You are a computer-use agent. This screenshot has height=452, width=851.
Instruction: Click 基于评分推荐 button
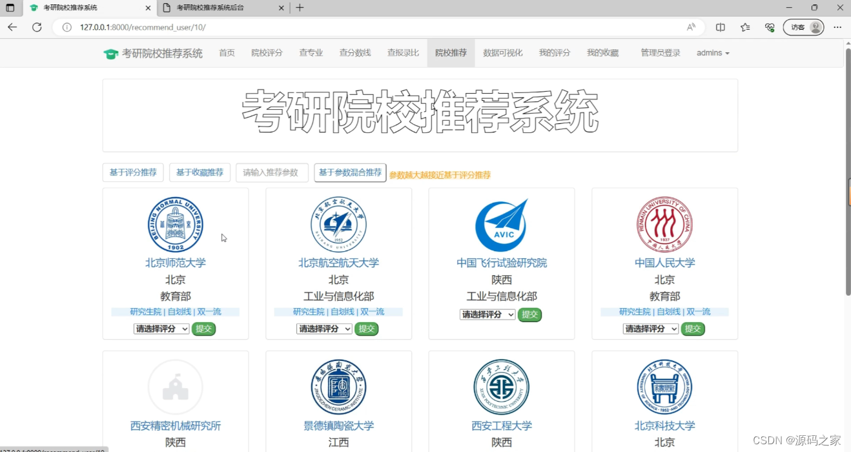pos(133,172)
